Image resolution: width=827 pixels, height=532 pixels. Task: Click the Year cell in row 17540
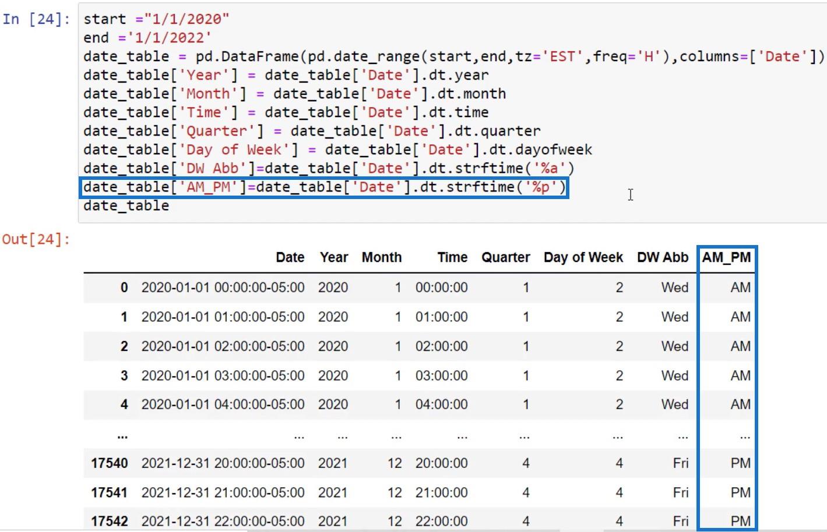(x=333, y=463)
